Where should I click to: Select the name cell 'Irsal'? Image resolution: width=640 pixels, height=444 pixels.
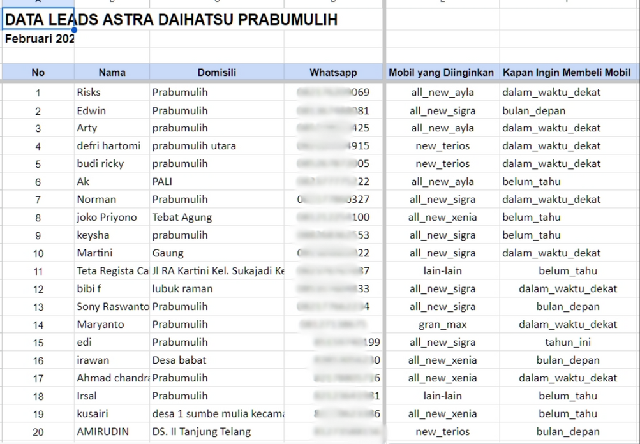tap(112, 396)
